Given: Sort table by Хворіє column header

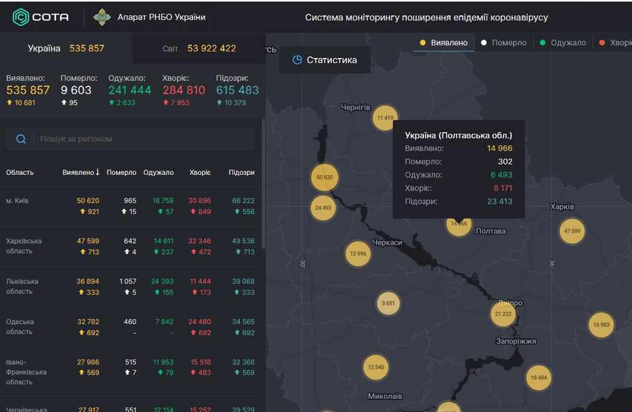Looking at the screenshot, I should point(200,172).
